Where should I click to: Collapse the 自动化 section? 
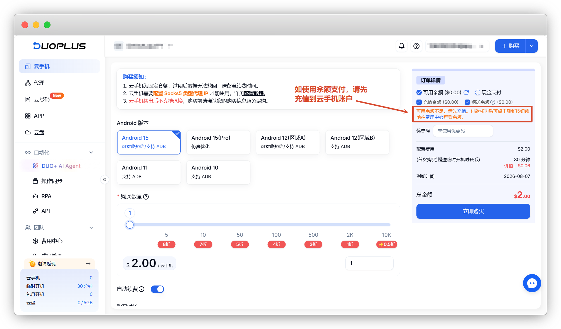tap(91, 153)
